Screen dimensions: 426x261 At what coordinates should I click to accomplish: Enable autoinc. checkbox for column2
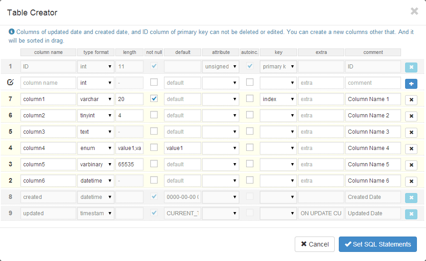click(x=249, y=115)
